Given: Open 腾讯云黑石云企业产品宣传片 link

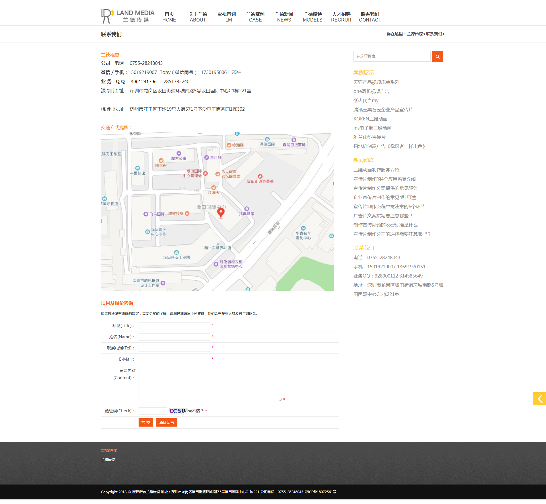Looking at the screenshot, I should (x=383, y=110).
